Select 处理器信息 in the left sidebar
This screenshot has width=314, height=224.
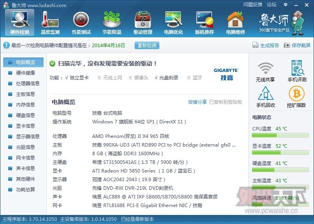point(27,84)
